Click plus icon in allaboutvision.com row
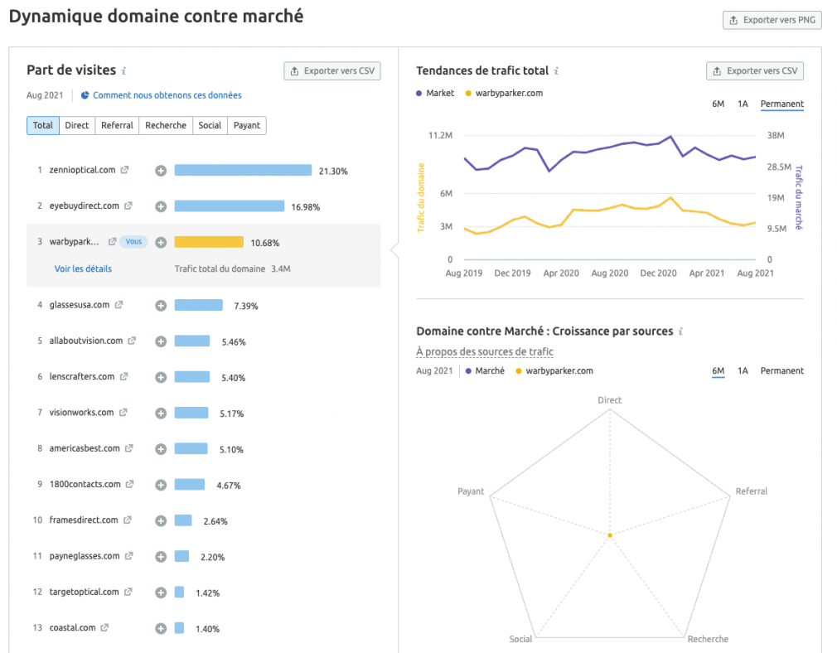 click(161, 341)
